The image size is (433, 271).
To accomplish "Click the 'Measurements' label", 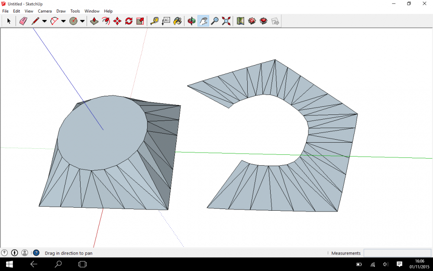I will [346, 253].
